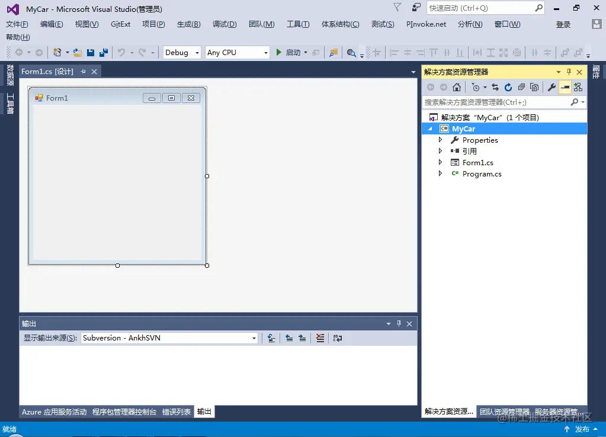
Task: Click the Show All Files icon
Action: pyautogui.click(x=534, y=87)
